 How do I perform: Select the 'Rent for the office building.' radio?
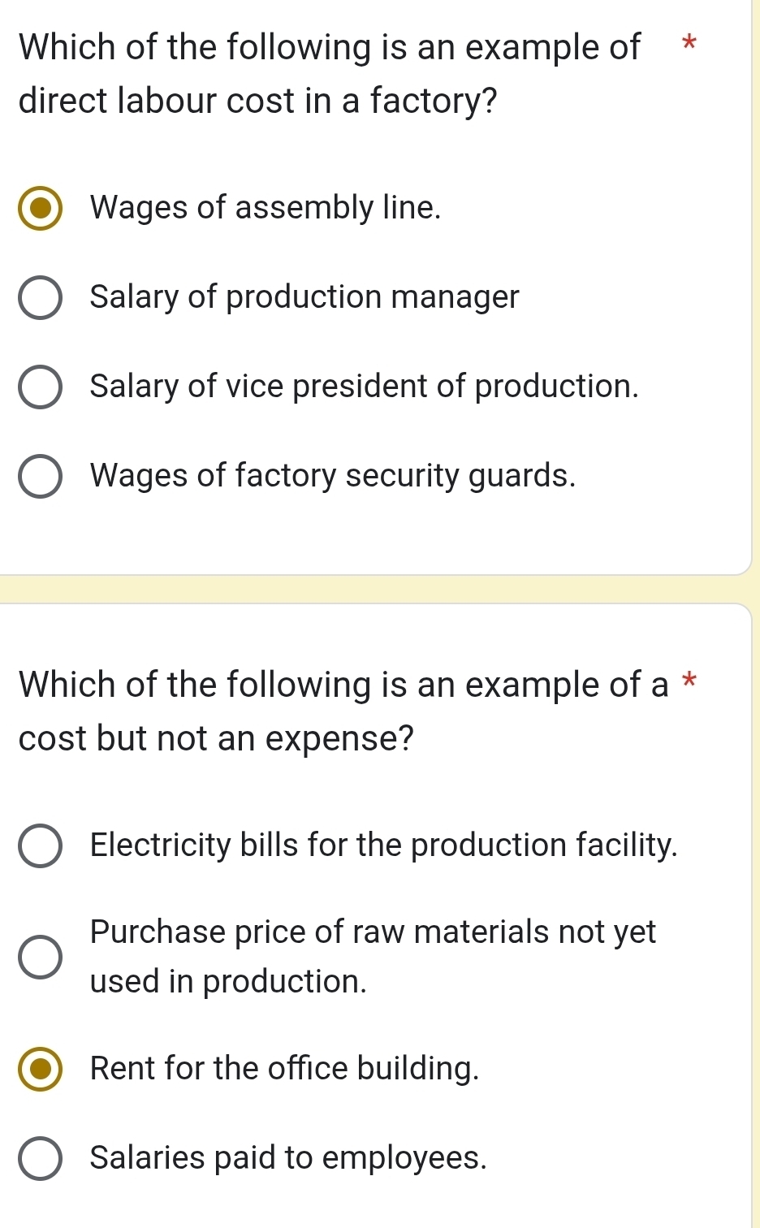[x=40, y=1070]
